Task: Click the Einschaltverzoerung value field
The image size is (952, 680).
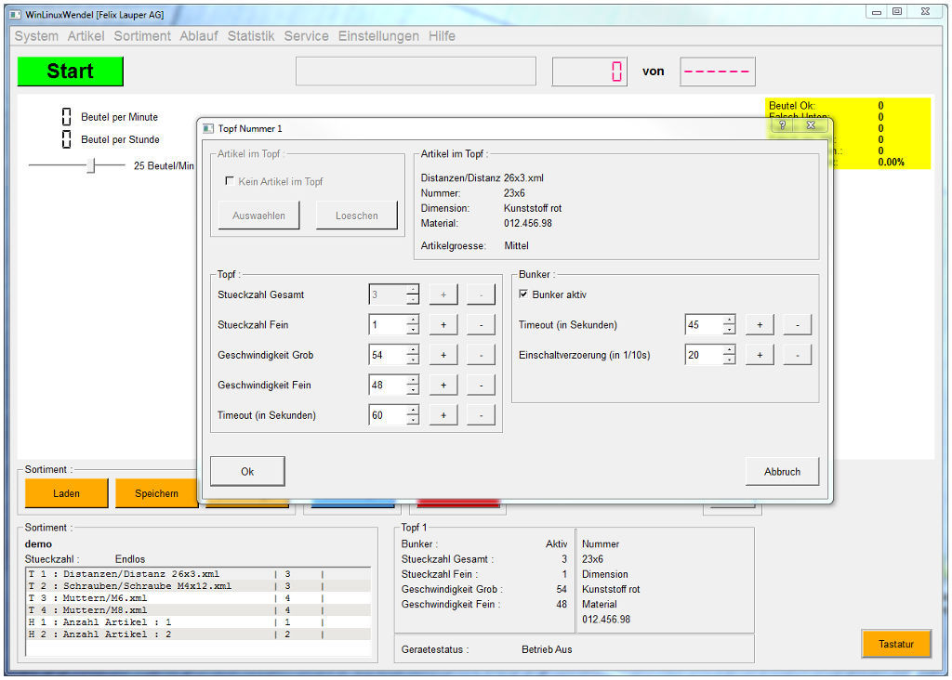Action: click(x=704, y=355)
